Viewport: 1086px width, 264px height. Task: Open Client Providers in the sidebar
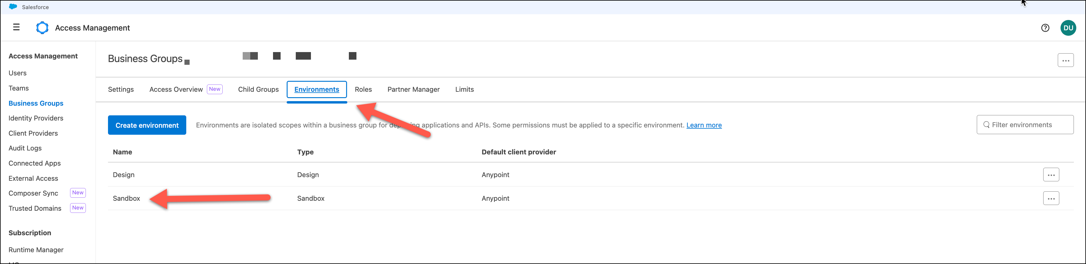pos(33,133)
